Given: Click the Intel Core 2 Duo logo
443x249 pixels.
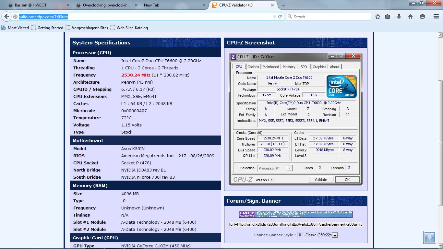Looking at the screenshot, I should pos(341,86).
